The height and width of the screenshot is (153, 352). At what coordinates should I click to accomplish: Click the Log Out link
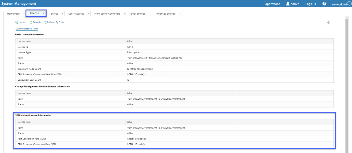(x=311, y=4)
